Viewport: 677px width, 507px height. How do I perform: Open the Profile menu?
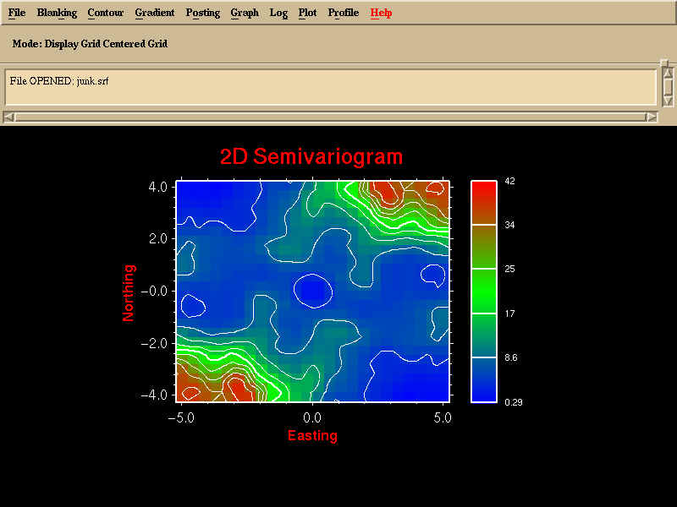click(x=344, y=13)
